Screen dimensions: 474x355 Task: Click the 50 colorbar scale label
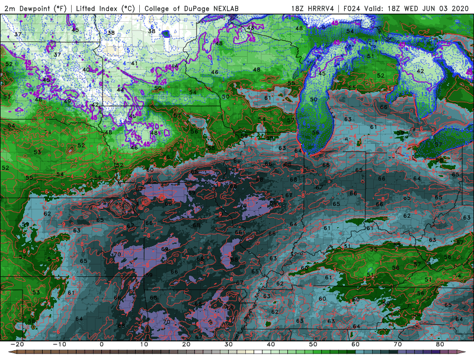pyautogui.click(x=313, y=344)
